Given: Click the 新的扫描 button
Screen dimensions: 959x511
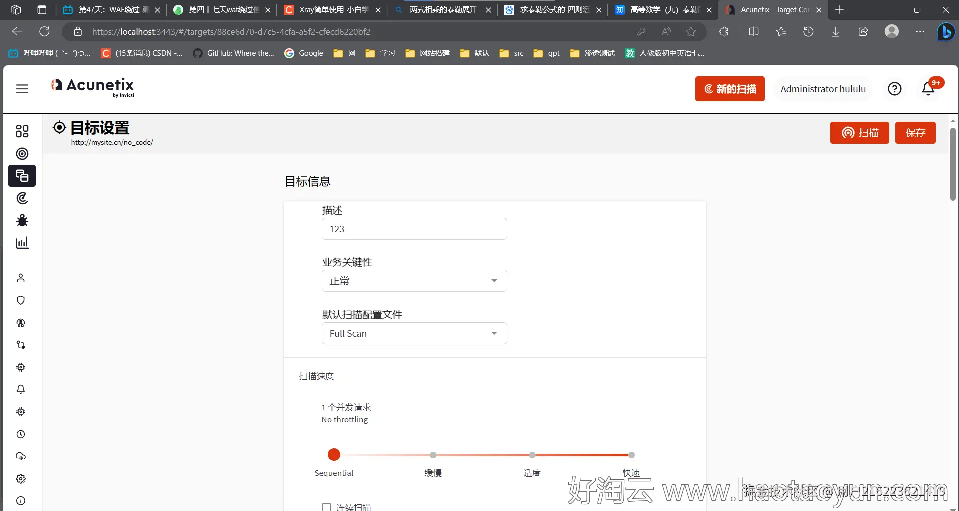Looking at the screenshot, I should tap(729, 88).
